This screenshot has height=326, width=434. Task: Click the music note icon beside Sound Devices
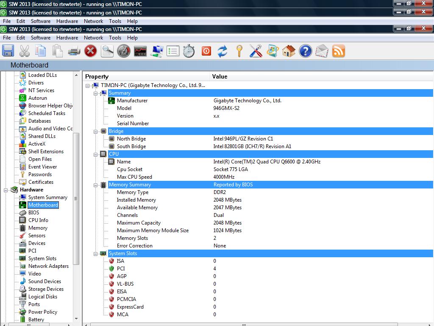(23, 281)
